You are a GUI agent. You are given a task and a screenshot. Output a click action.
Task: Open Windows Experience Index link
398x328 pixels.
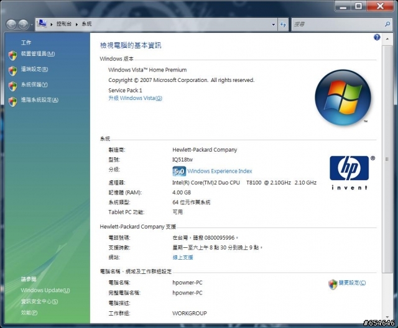pyautogui.click(x=220, y=171)
